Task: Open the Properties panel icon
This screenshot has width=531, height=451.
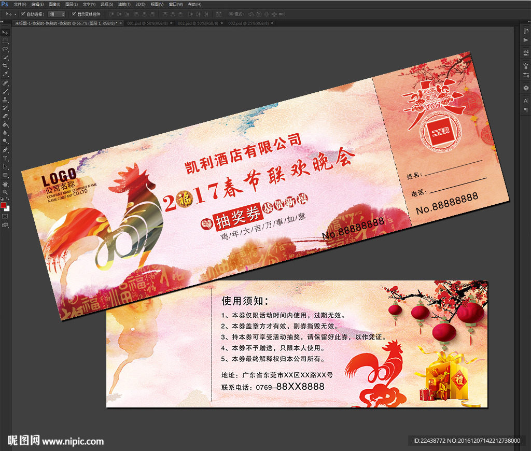Action: click(x=526, y=53)
